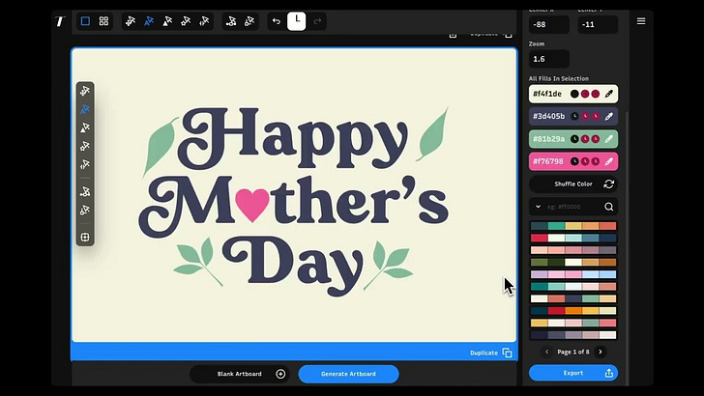704x396 pixels.
Task: Select the blue text-selection pointer in top toolbar
Action: click(149, 21)
